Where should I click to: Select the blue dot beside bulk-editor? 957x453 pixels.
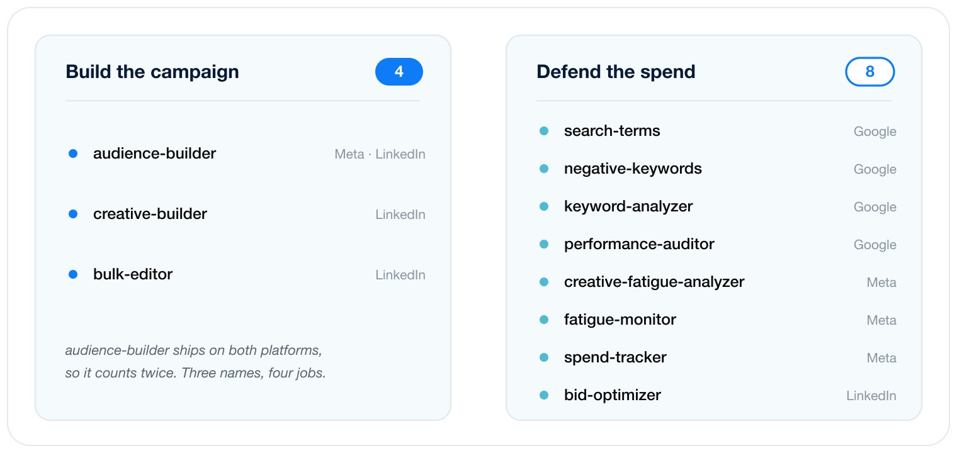(73, 274)
